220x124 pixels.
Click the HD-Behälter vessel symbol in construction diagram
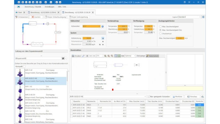point(100,65)
